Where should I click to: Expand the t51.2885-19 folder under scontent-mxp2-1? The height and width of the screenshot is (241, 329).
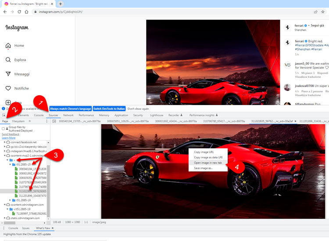pyautogui.click(x=10, y=200)
